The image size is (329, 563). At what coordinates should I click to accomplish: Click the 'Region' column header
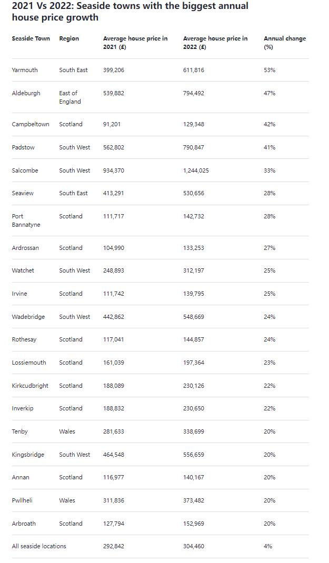pos(69,38)
